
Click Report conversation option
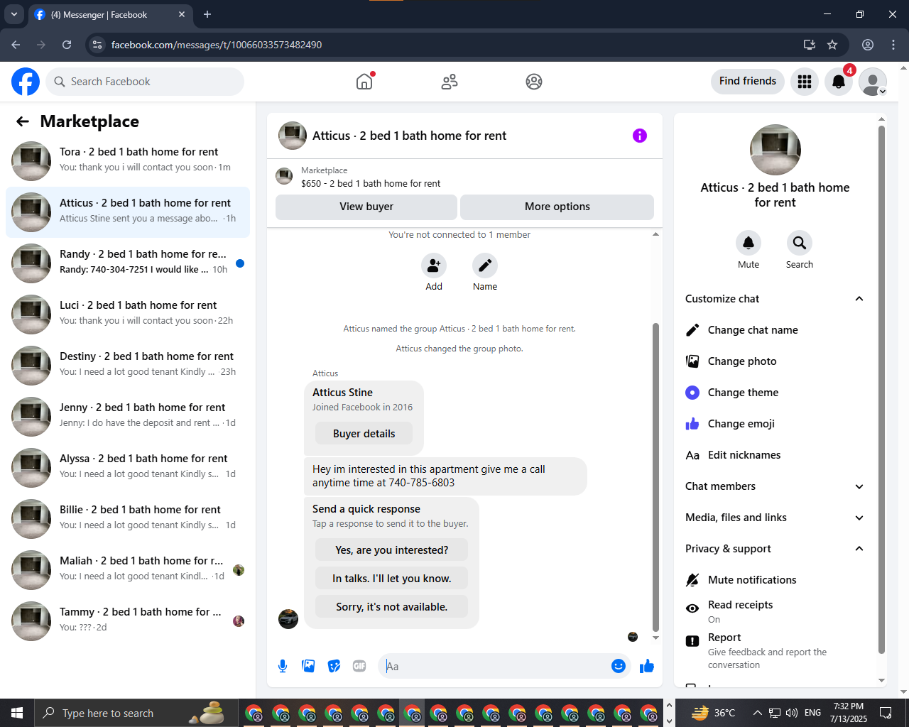pos(775,651)
